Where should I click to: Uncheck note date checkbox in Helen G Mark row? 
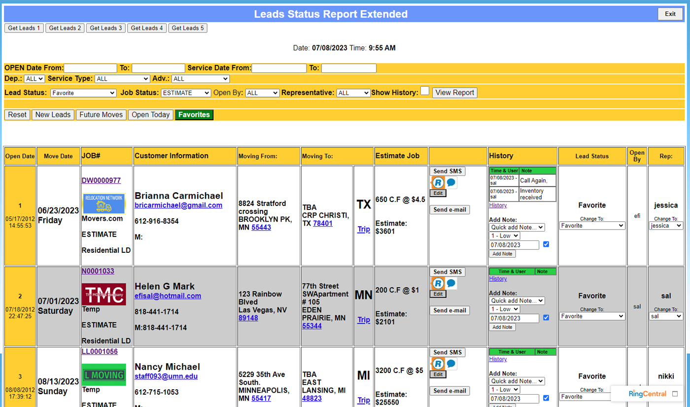pyautogui.click(x=546, y=318)
